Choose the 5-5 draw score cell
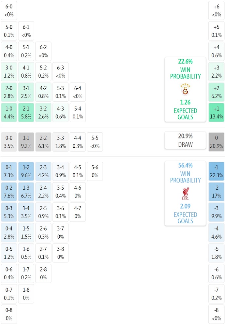225x324 pixels. coord(95,142)
